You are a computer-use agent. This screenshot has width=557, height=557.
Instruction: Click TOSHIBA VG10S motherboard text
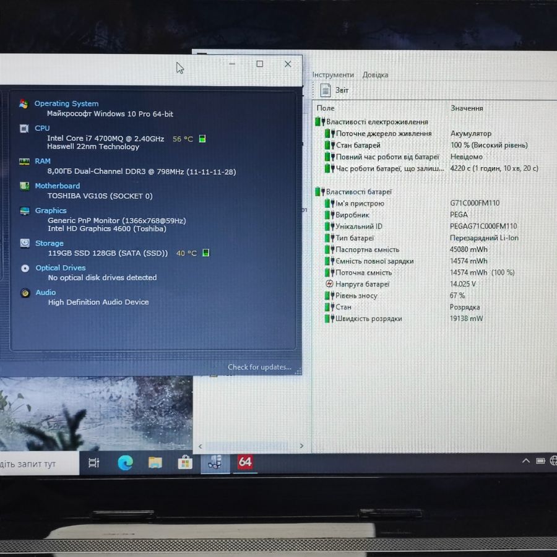point(100,196)
